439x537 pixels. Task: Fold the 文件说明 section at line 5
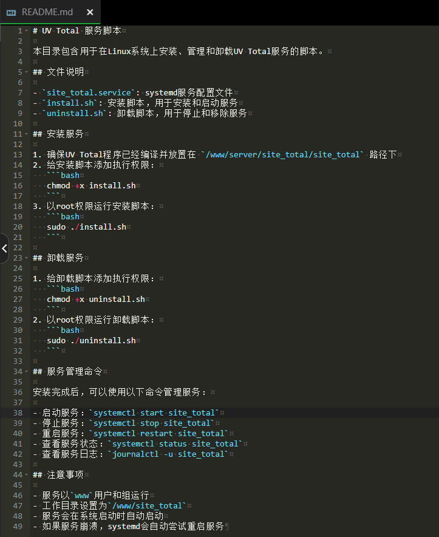[27, 72]
